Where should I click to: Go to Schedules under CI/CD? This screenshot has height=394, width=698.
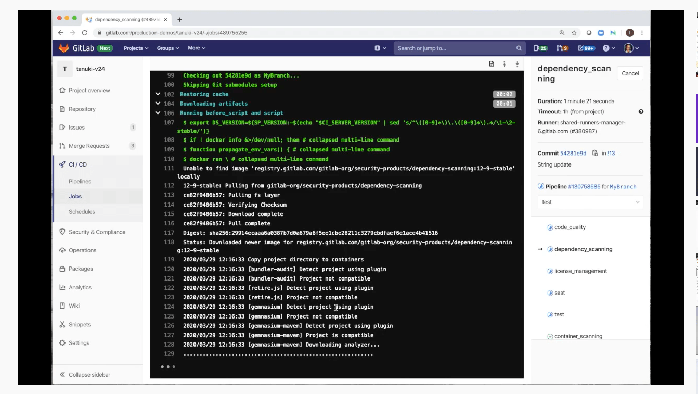pyautogui.click(x=82, y=212)
